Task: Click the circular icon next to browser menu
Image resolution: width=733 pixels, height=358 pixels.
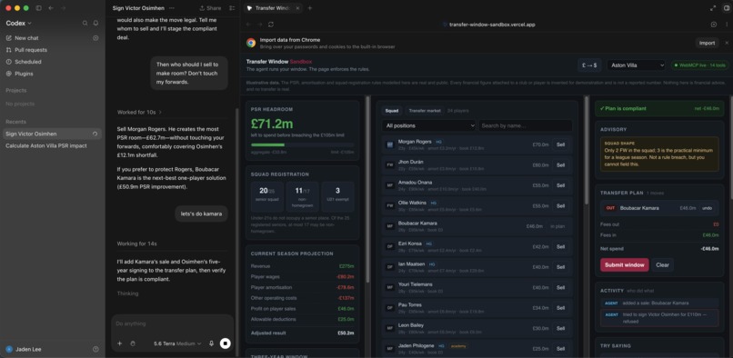Action: click(713, 25)
